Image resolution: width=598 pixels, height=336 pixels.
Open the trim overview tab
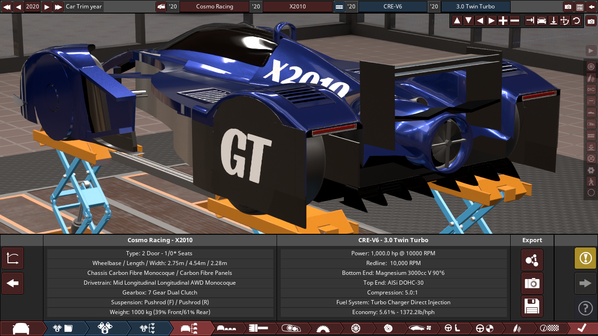tap(189, 329)
